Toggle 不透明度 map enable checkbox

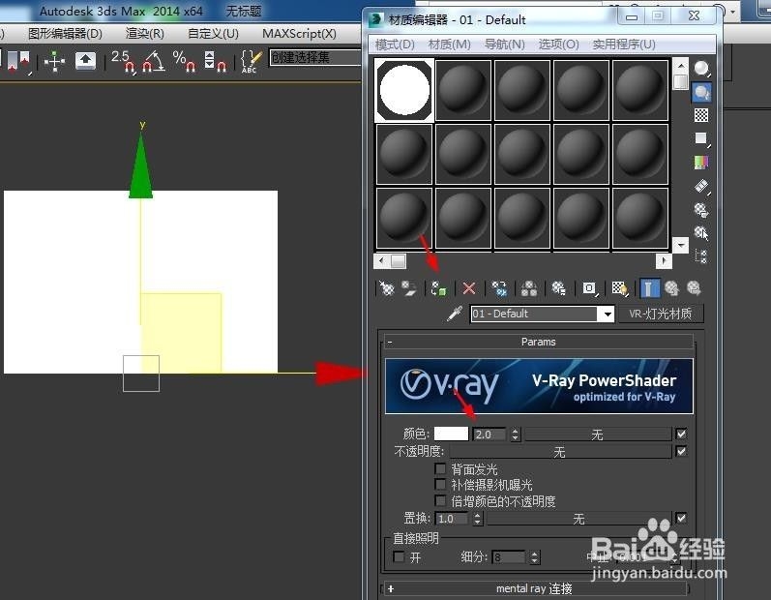click(x=681, y=451)
